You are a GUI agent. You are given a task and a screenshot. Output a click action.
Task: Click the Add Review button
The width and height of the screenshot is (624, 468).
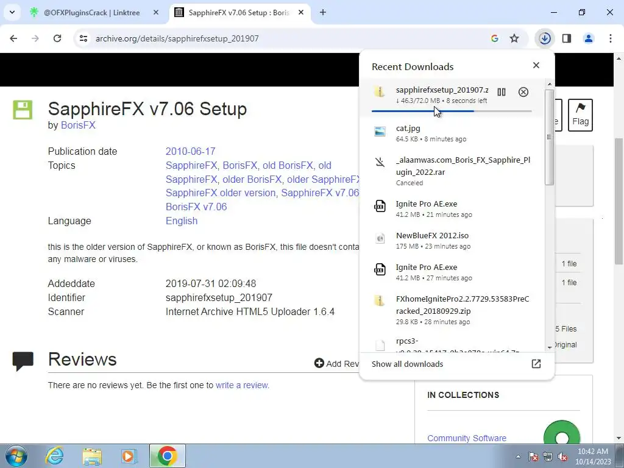336,363
